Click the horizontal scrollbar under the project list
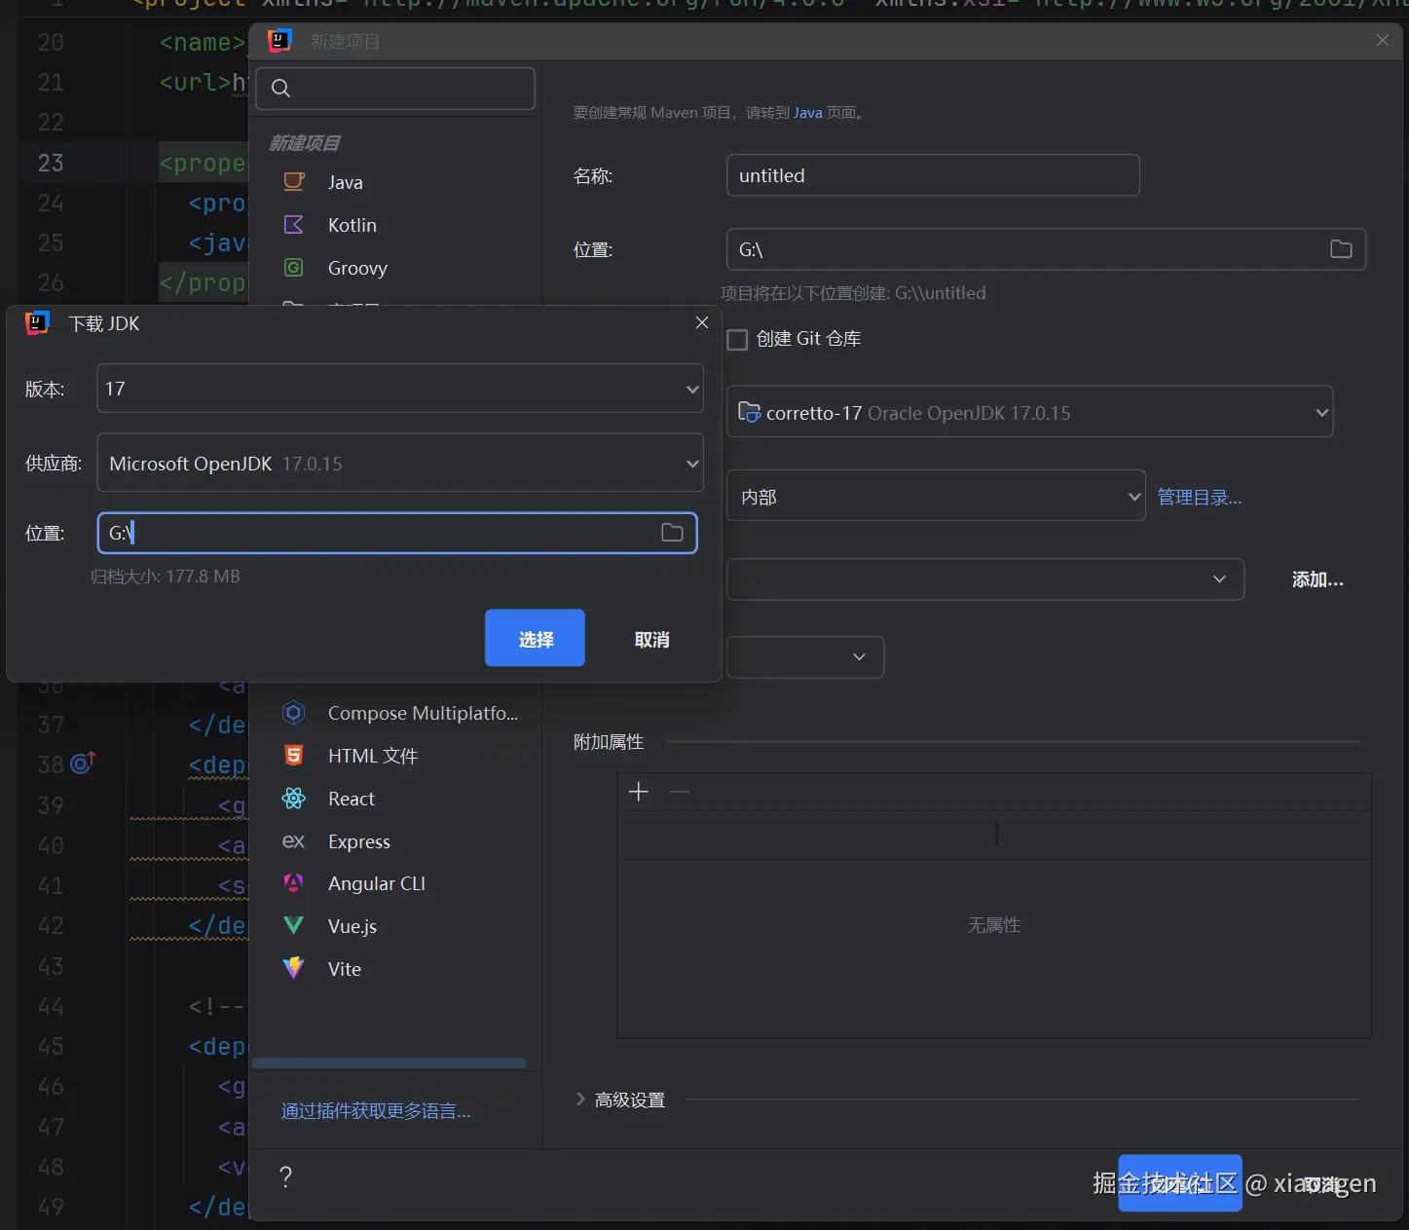 pos(389,1062)
